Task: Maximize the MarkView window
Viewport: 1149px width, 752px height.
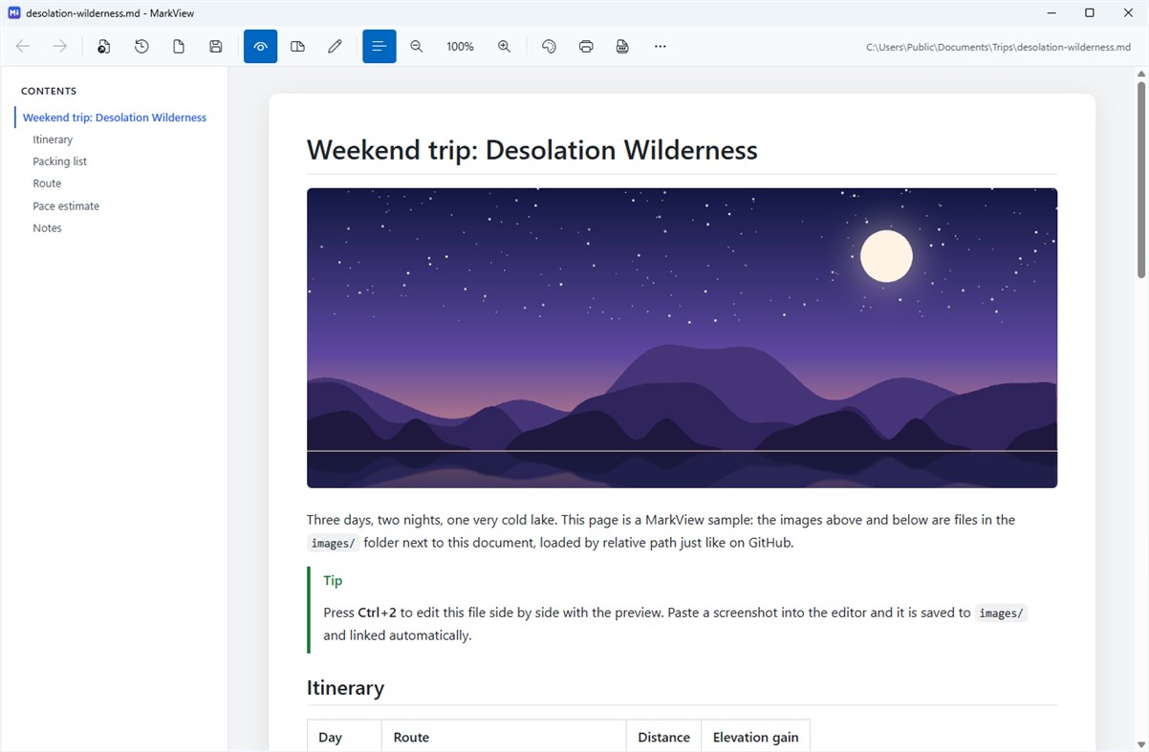Action: click(1090, 13)
